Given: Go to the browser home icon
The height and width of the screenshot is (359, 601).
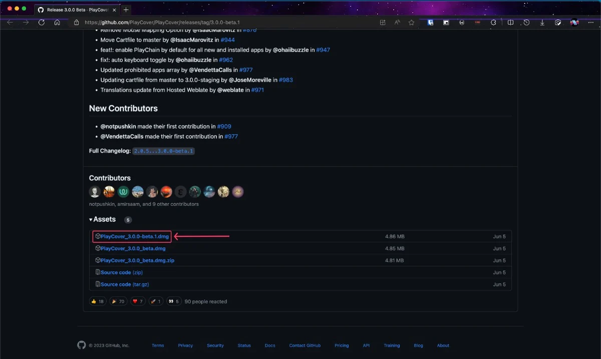Looking at the screenshot, I should click(57, 23).
